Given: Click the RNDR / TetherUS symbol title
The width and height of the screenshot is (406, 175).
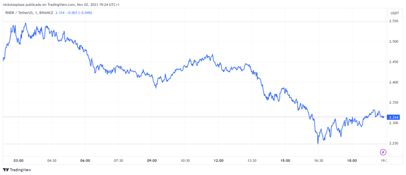Looking at the screenshot, I should click(x=20, y=13).
